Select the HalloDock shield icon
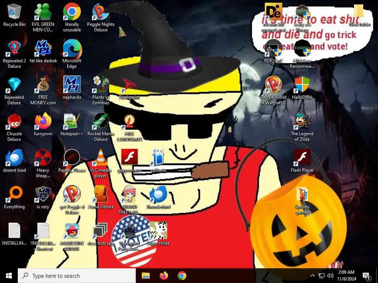 pos(302,85)
